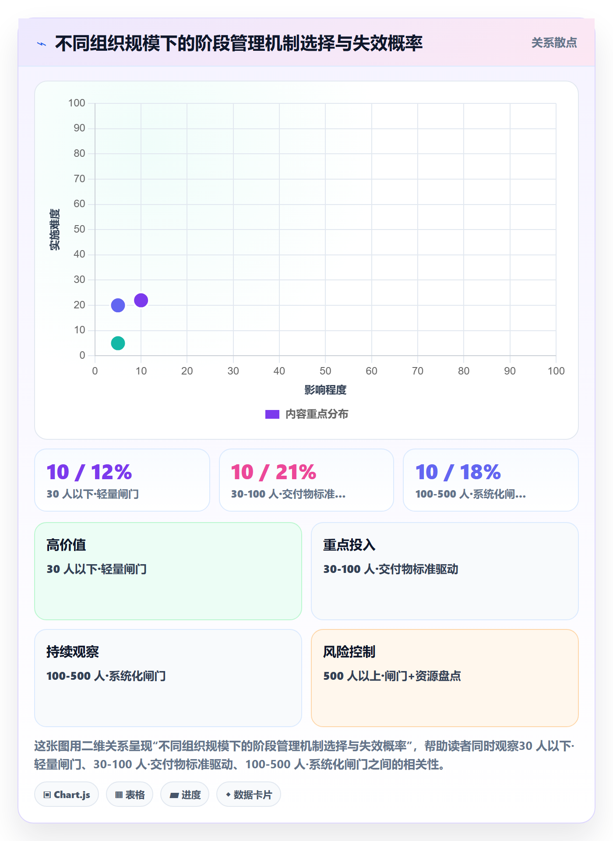This screenshot has height=841, width=613.
Task: Click the 表格 tag chip
Action: tap(130, 795)
